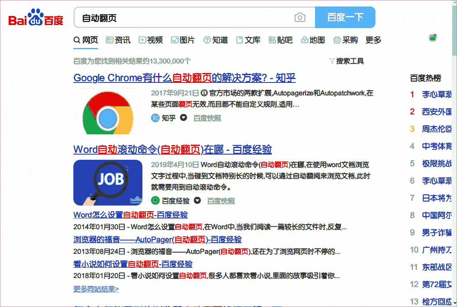
Task: Open hot list item 11 东部战区
Action: pos(437,267)
